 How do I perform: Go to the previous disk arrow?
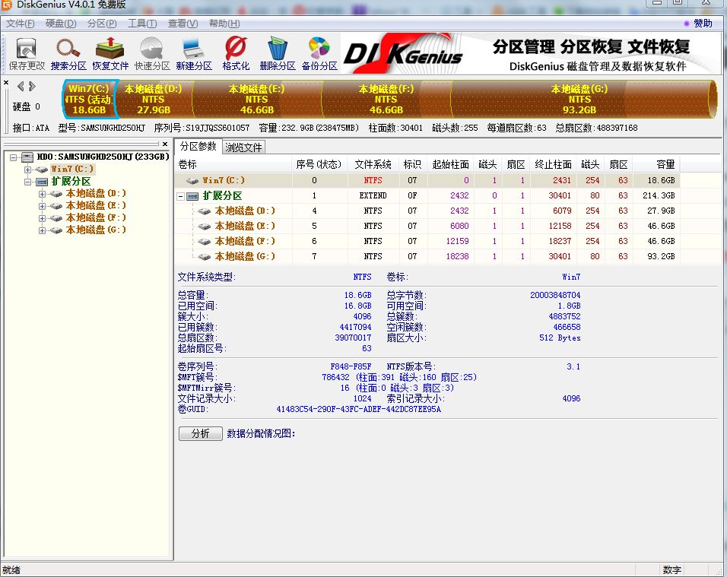tap(21, 86)
